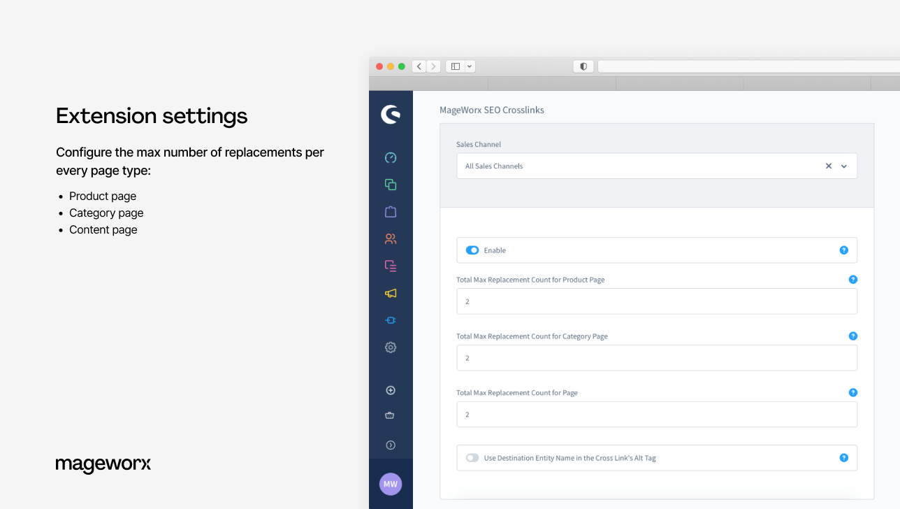Image resolution: width=900 pixels, height=509 pixels.
Task: Open the Orders shopping bag icon
Action: (x=391, y=211)
